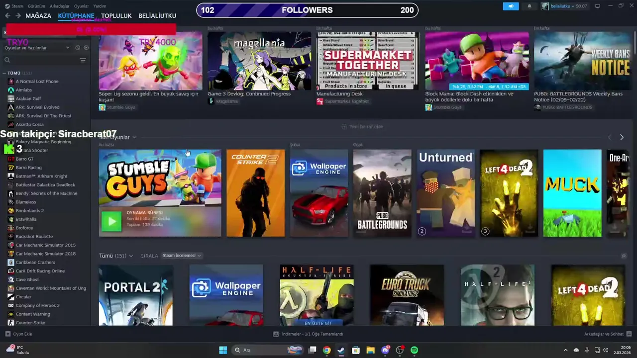Viewport: 637px width, 358px height.
Task: Open the BELİALİUTKU profile tab
Action: tap(157, 16)
